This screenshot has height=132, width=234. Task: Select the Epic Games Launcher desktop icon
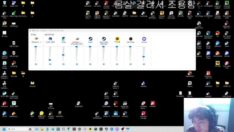point(227,35)
